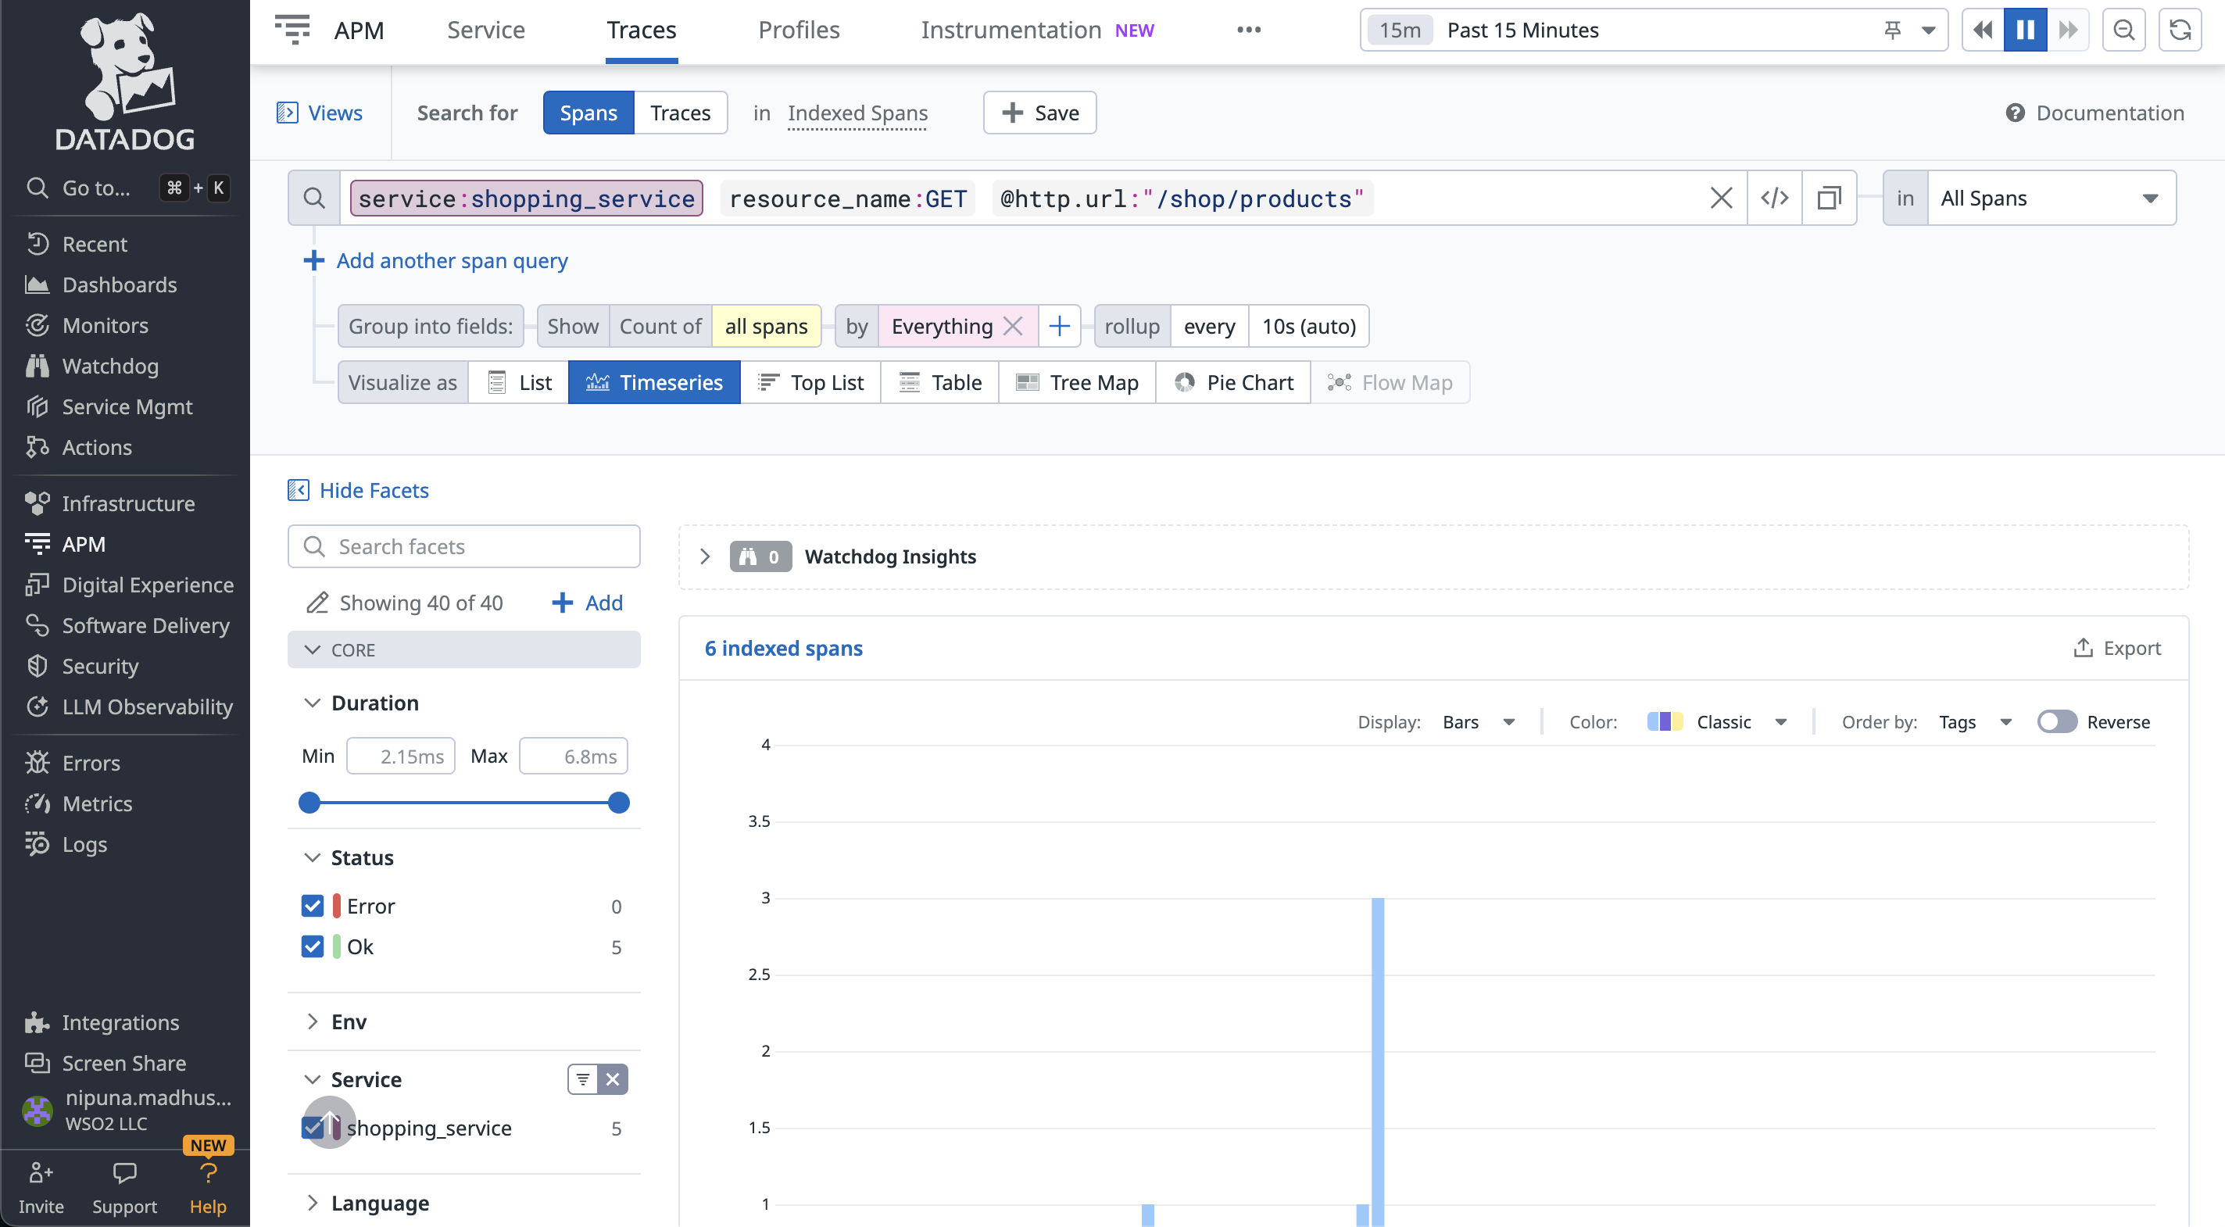2225x1227 pixels.
Task: Open Actions in sidebar
Action: (x=79, y=447)
